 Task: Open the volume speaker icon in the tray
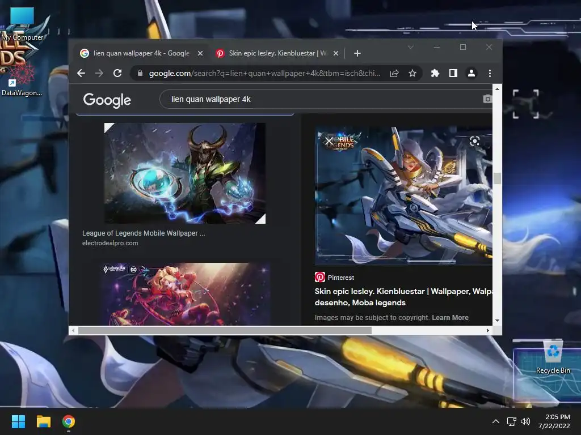tap(525, 421)
